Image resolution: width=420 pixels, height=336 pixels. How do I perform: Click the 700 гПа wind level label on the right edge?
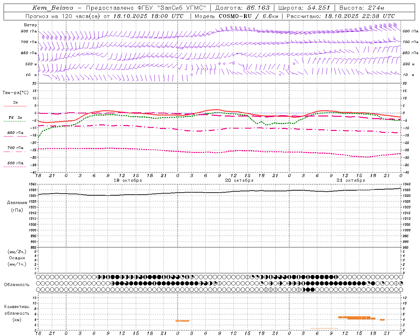[x=410, y=42]
